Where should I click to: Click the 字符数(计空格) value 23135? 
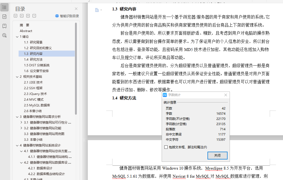click(221, 124)
